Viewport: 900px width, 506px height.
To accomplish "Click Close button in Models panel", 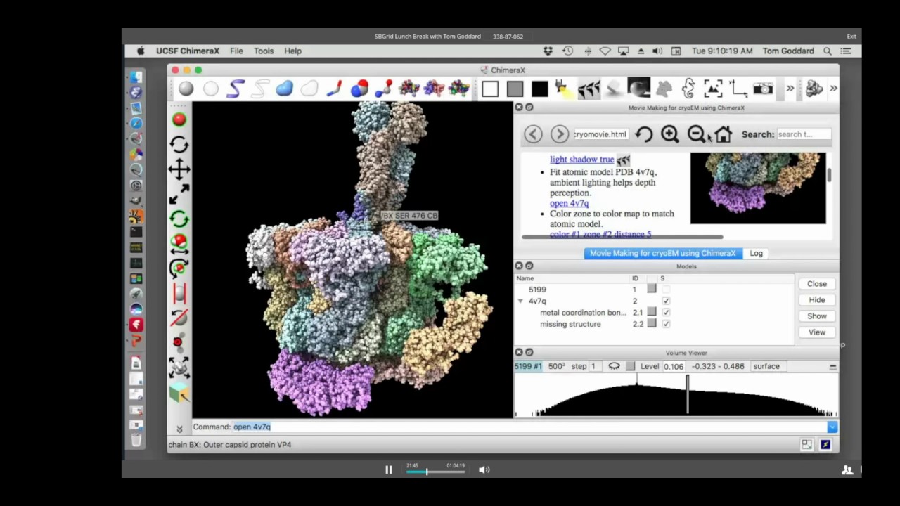I will pos(817,284).
